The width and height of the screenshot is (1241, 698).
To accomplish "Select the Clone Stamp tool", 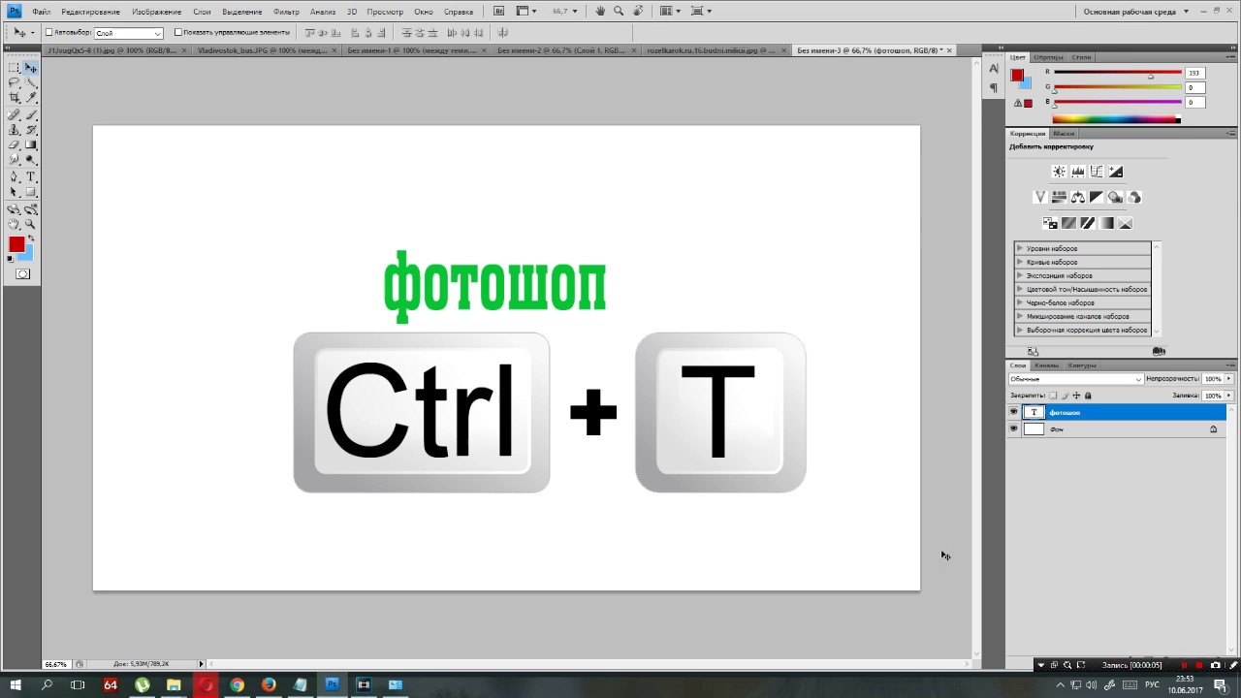I will pyautogui.click(x=15, y=130).
